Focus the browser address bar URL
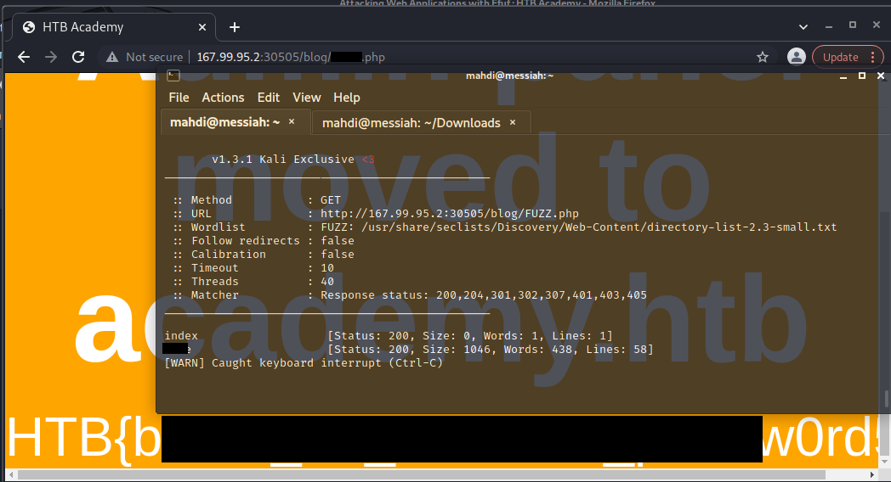Viewport: 891px width, 482px height. click(291, 57)
